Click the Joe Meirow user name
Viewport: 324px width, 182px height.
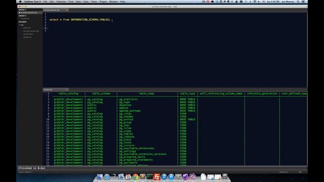288,2
